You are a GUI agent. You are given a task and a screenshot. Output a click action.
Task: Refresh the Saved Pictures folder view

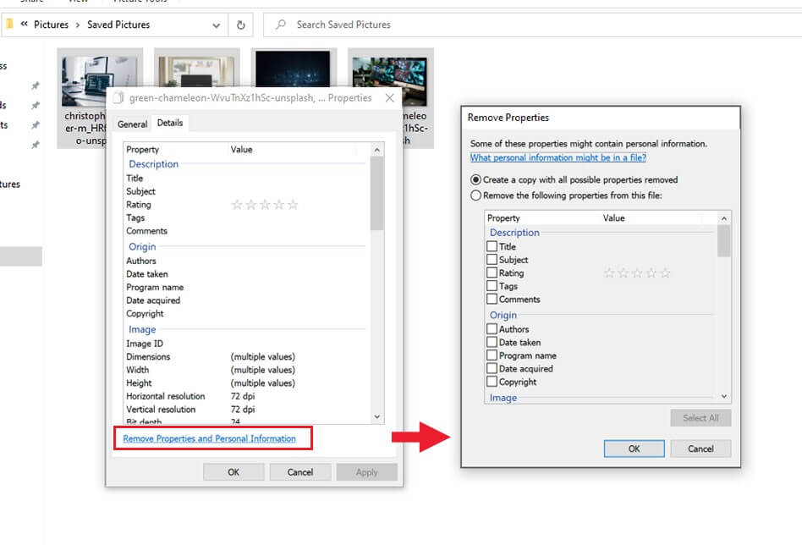pyautogui.click(x=240, y=25)
